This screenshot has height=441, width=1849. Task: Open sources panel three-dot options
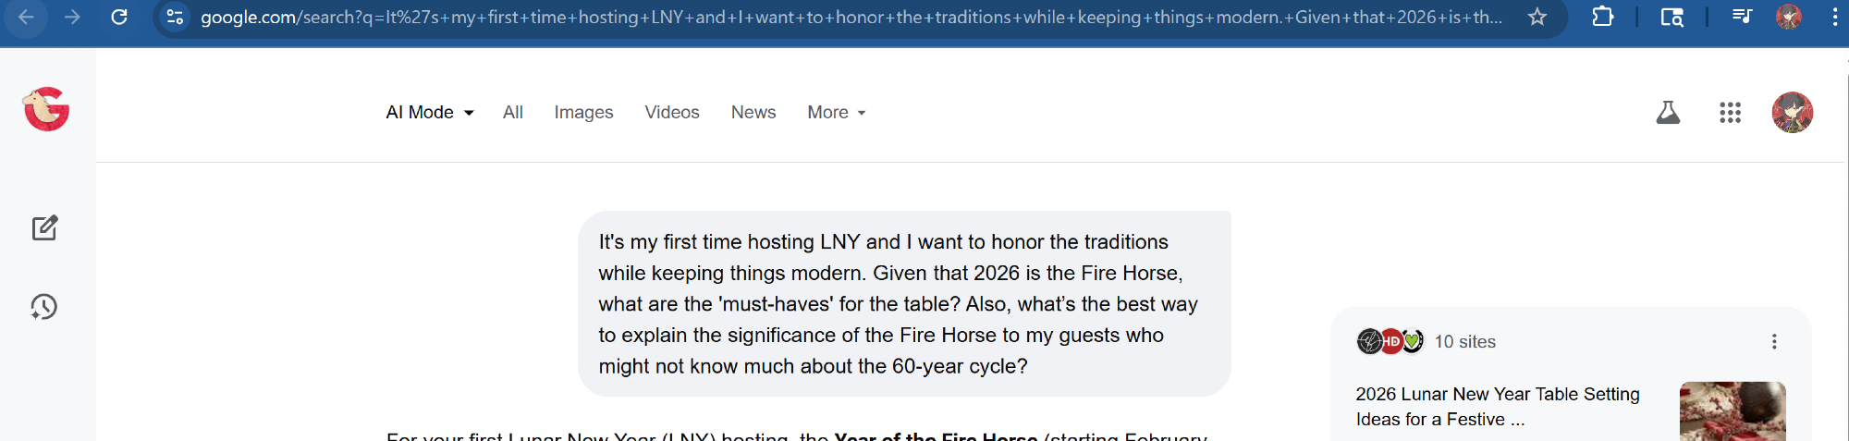pos(1774,342)
